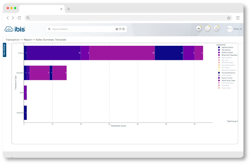Open the chart reports icon in header
This screenshot has width=251, height=165.
[x=216, y=29]
